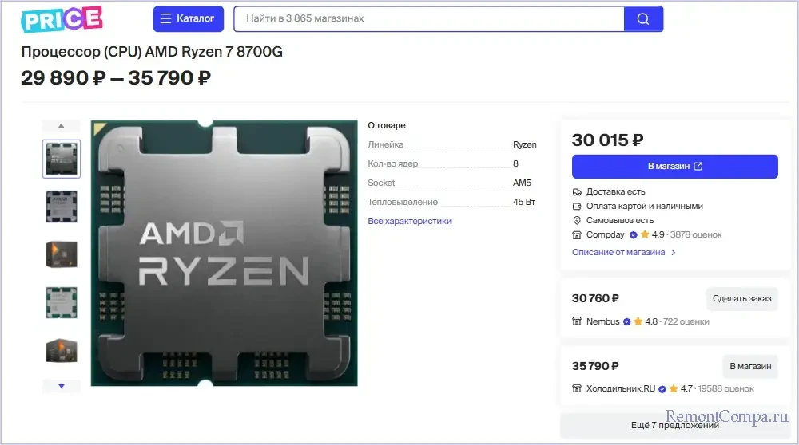The width and height of the screenshot is (799, 445).
Task: Show next thumbnails with down arrow
Action: coord(62,386)
